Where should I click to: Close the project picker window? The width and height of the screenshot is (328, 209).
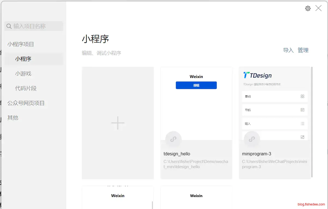click(x=318, y=8)
